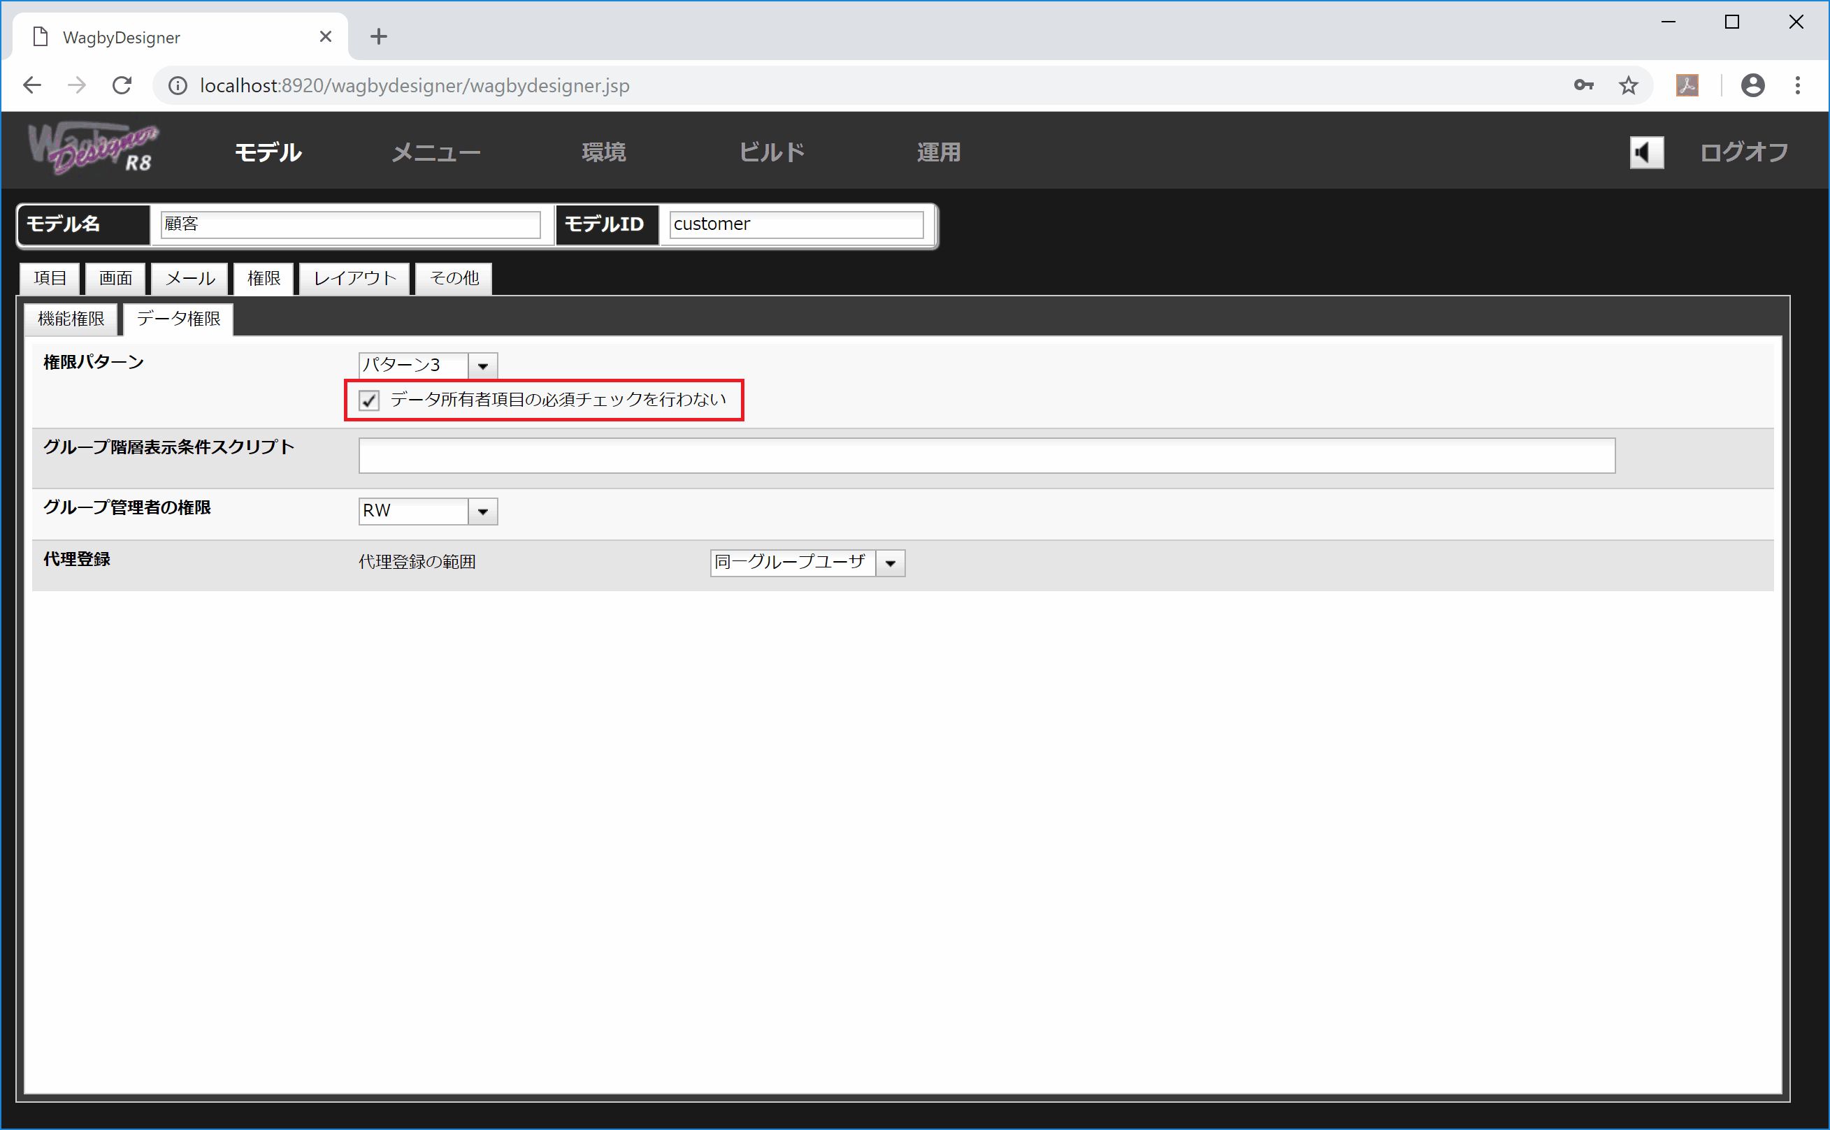Click the モデル名 input field
Screen dimensions: 1830x1130
[351, 224]
